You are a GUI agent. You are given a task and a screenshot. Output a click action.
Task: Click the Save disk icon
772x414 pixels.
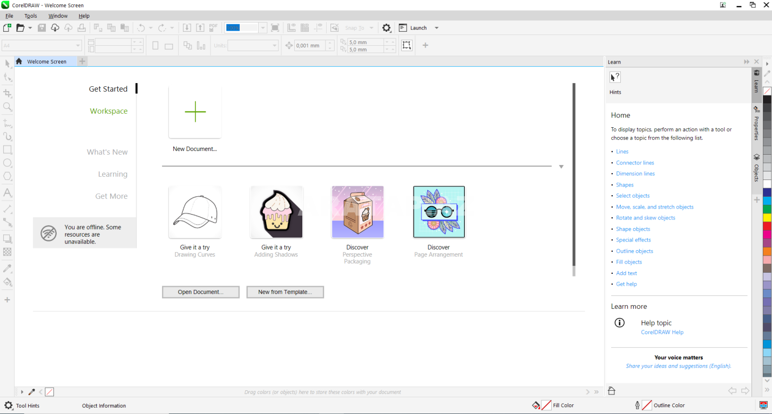tap(42, 28)
